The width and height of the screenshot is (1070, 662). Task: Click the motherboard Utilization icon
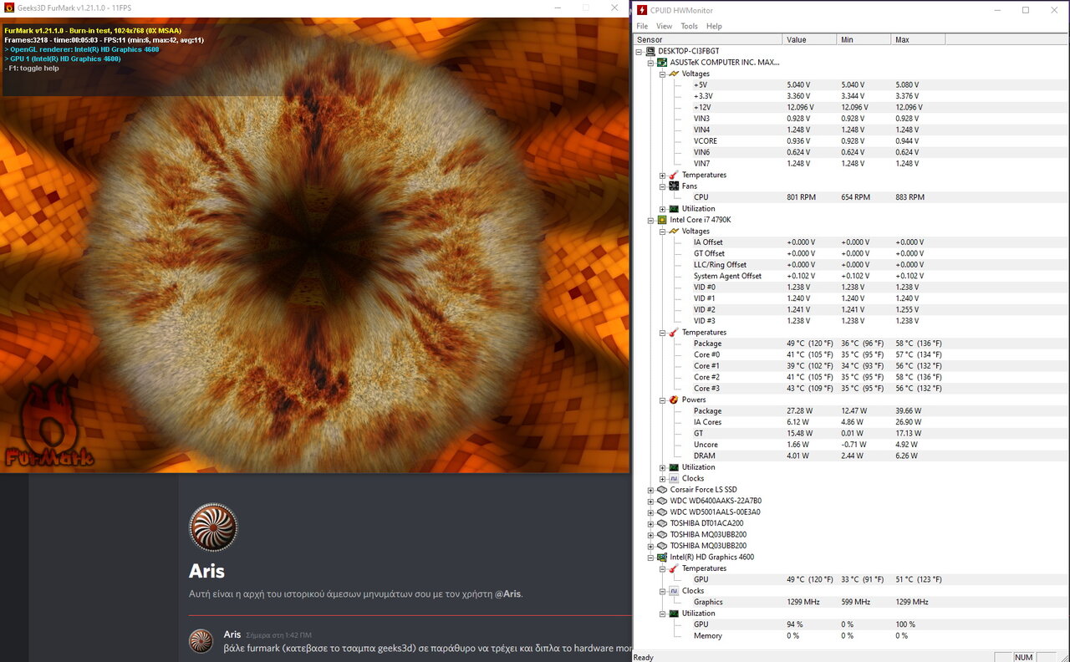coord(674,209)
